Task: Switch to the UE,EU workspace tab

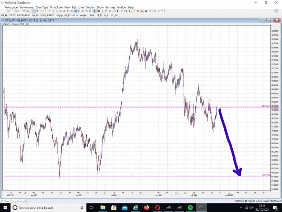Action: [67, 15]
